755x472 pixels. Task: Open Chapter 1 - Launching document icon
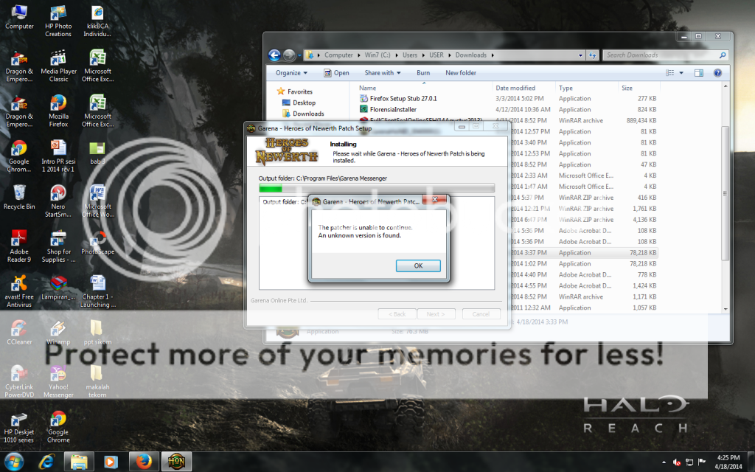click(x=97, y=292)
